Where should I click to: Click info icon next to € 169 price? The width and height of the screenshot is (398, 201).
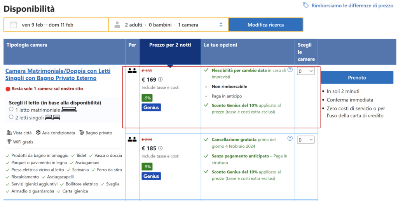pyautogui.click(x=161, y=80)
